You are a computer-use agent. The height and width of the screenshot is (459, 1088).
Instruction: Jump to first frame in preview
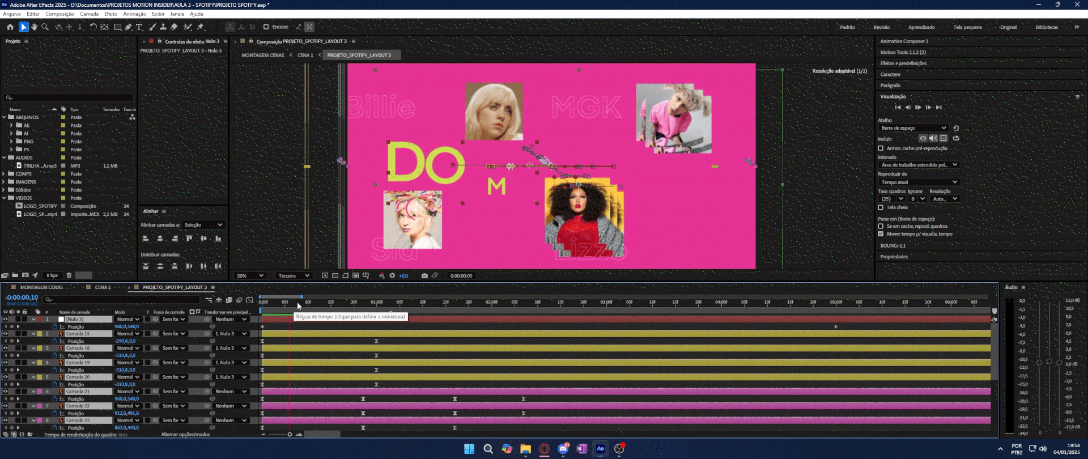click(898, 107)
